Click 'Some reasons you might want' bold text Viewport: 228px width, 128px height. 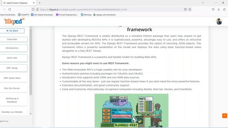pyautogui.click(x=95, y=63)
